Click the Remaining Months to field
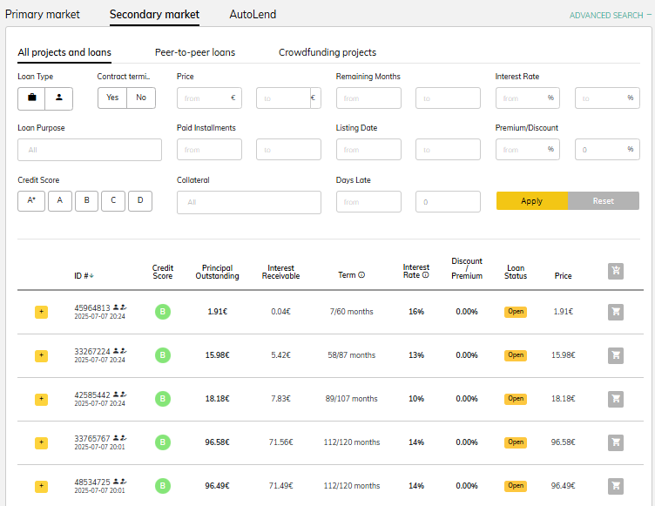 (448, 98)
